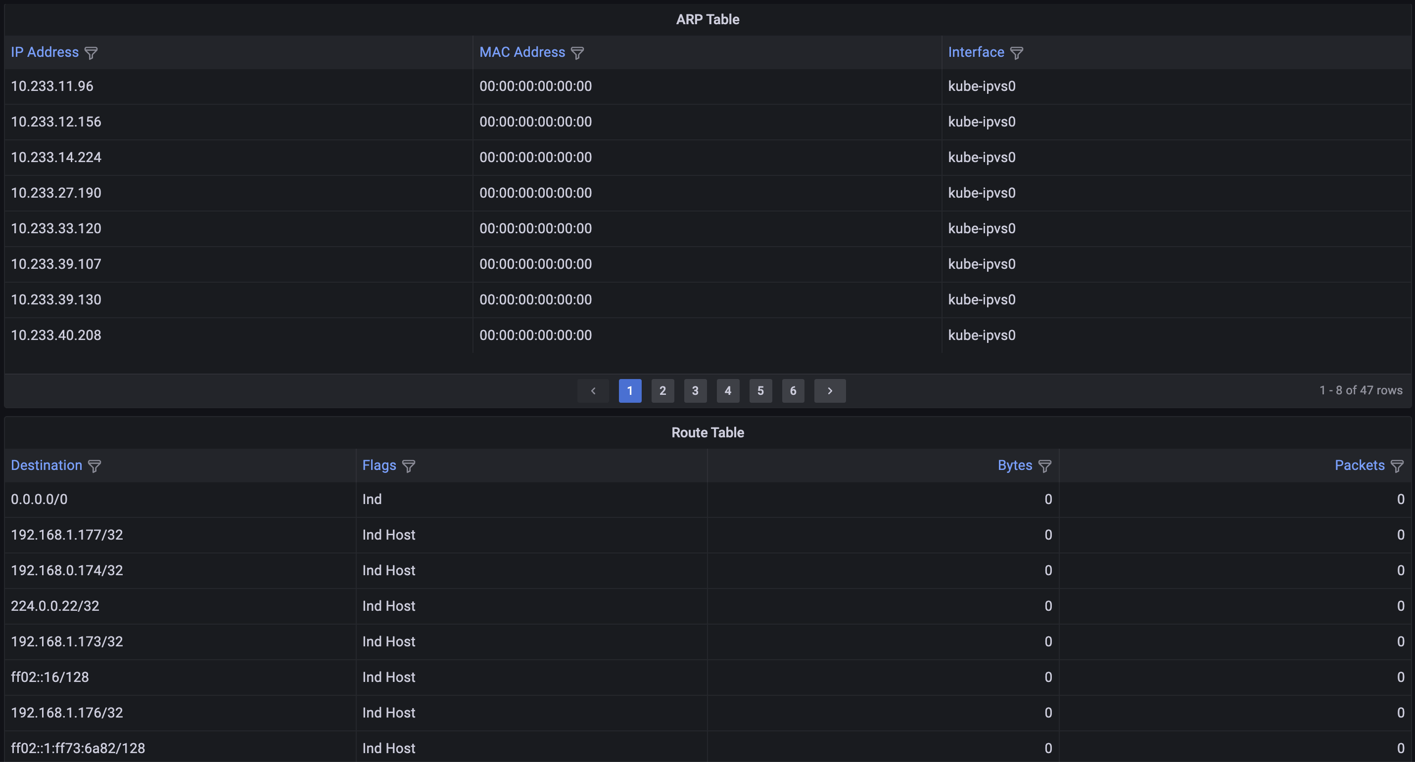Open the Interface column filter
Viewport: 1415px width, 762px height.
[x=1017, y=53]
